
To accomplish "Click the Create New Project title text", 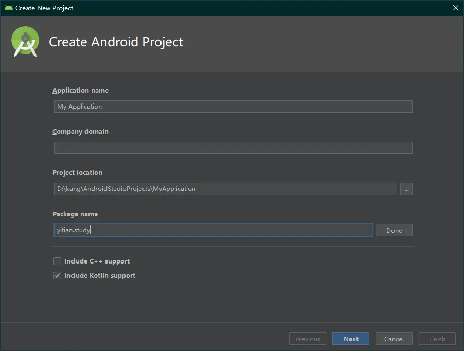I will (x=44, y=8).
